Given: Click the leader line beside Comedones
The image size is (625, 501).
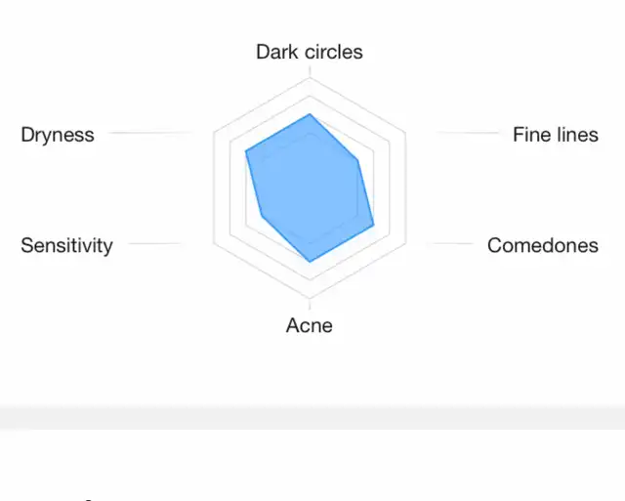Looking at the screenshot, I should click(450, 243).
